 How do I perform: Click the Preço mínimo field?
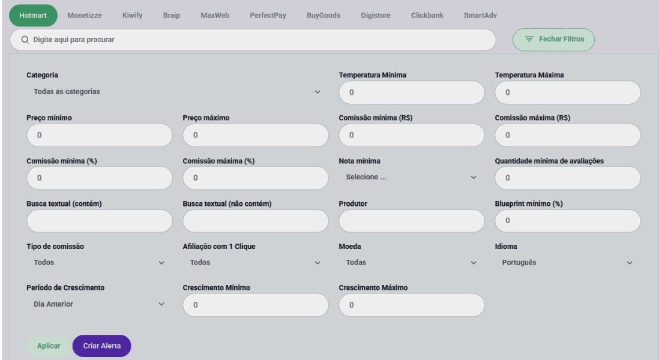point(100,135)
